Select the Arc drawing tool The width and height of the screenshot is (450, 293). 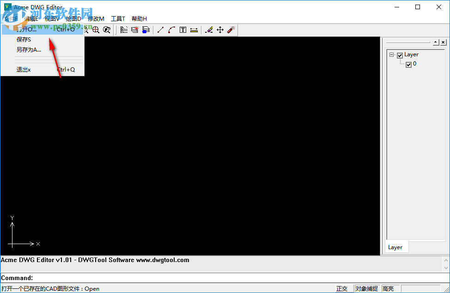(171, 30)
